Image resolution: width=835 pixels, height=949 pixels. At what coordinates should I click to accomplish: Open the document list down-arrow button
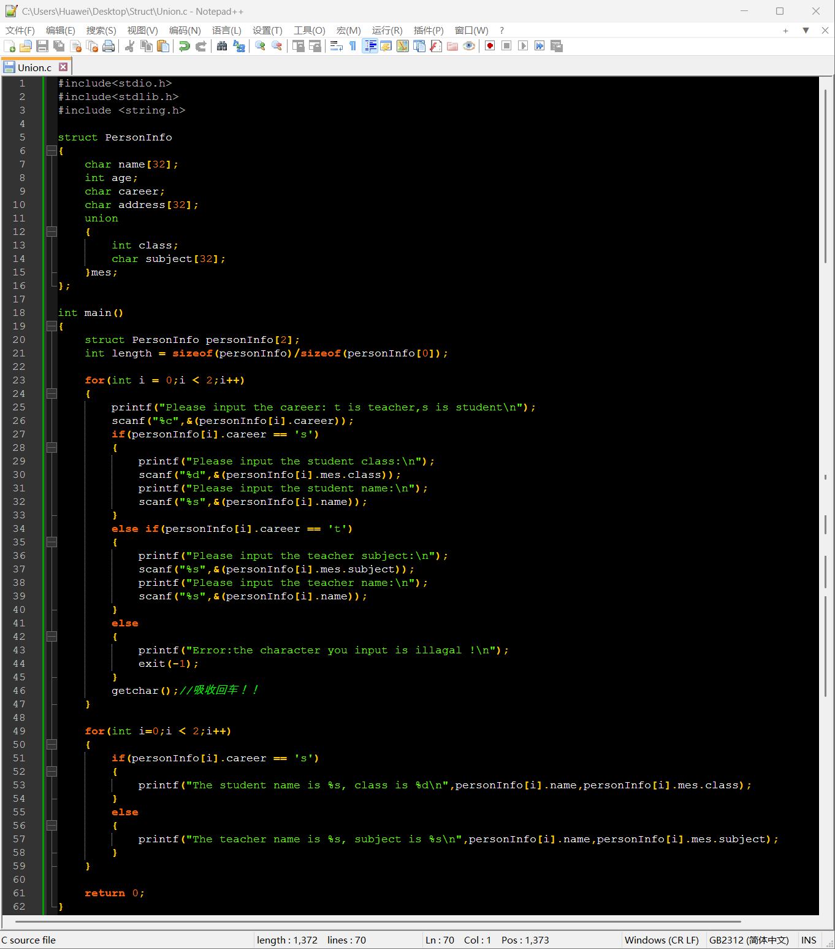806,31
